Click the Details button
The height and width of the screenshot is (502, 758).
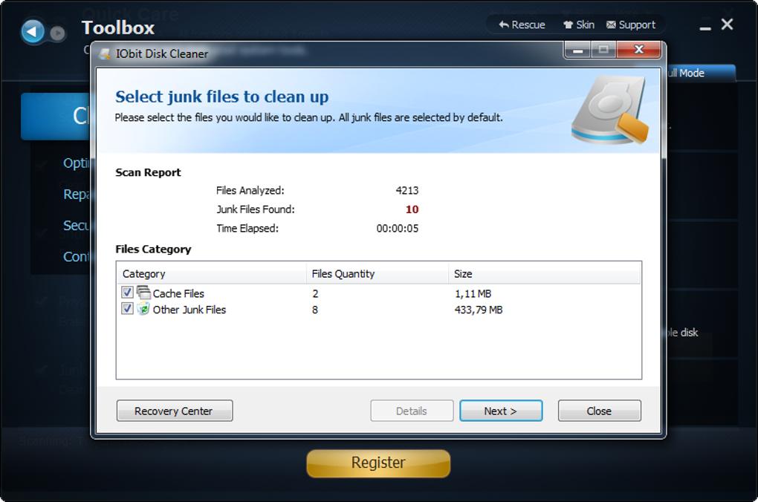[412, 411]
